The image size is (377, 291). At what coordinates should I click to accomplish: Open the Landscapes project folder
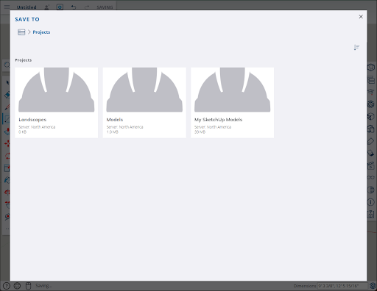[x=57, y=103]
